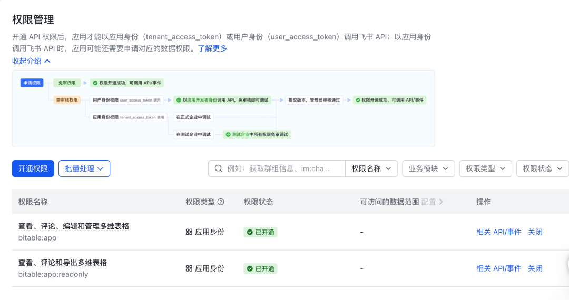Click 关闭 for bitable:app permission
The image size is (569, 300).
coord(535,232)
